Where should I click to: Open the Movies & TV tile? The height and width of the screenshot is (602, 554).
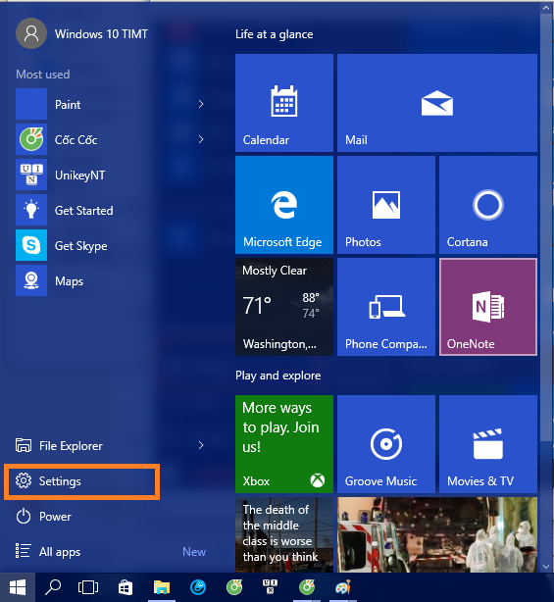(x=488, y=444)
